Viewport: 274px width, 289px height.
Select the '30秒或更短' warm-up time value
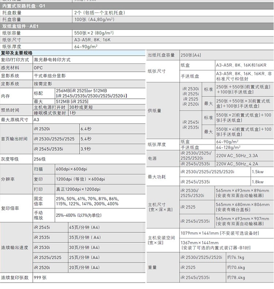pyautogui.click(x=81, y=107)
